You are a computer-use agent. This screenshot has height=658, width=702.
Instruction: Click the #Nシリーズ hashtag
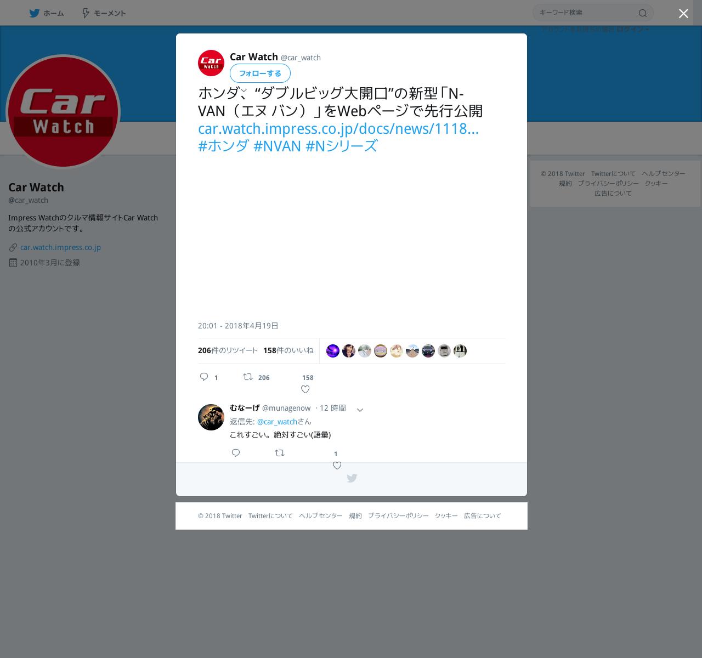click(341, 146)
